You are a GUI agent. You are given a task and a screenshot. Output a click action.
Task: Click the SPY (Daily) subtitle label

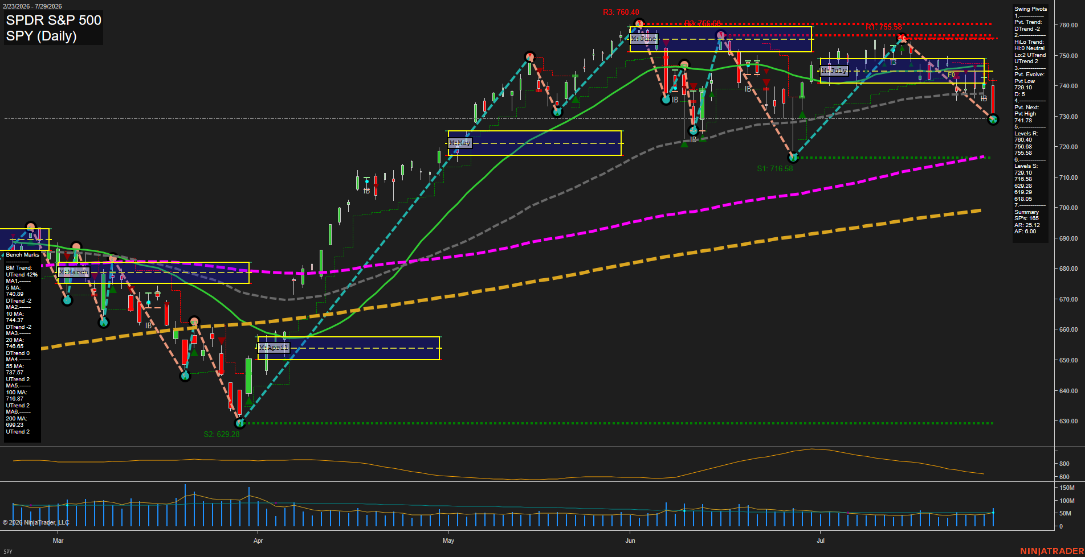pos(41,36)
